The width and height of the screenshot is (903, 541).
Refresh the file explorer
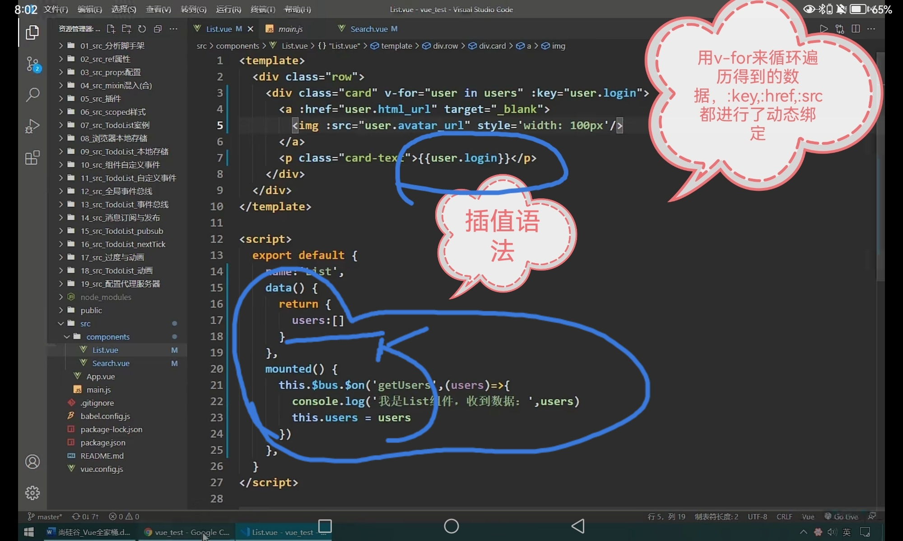pos(142,29)
